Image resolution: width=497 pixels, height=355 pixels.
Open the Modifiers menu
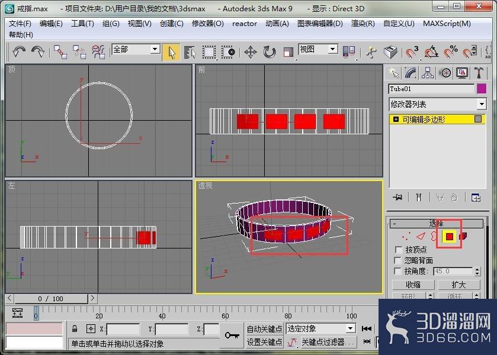pos(207,24)
